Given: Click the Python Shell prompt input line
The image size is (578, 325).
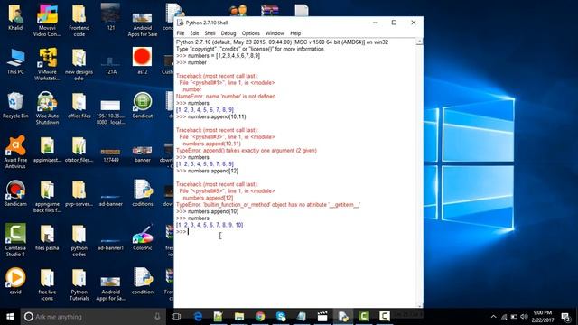Looking at the screenshot, I should (x=295, y=231).
